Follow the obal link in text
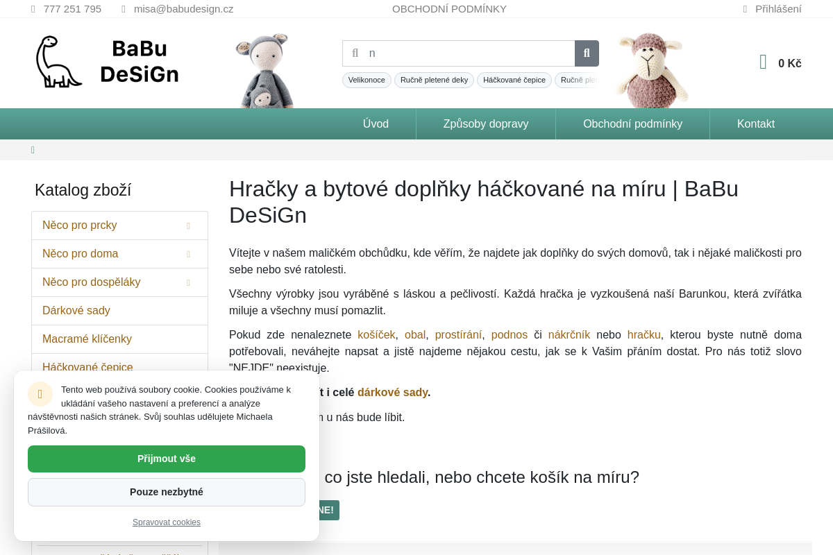This screenshot has height=555, width=833. 415,334
